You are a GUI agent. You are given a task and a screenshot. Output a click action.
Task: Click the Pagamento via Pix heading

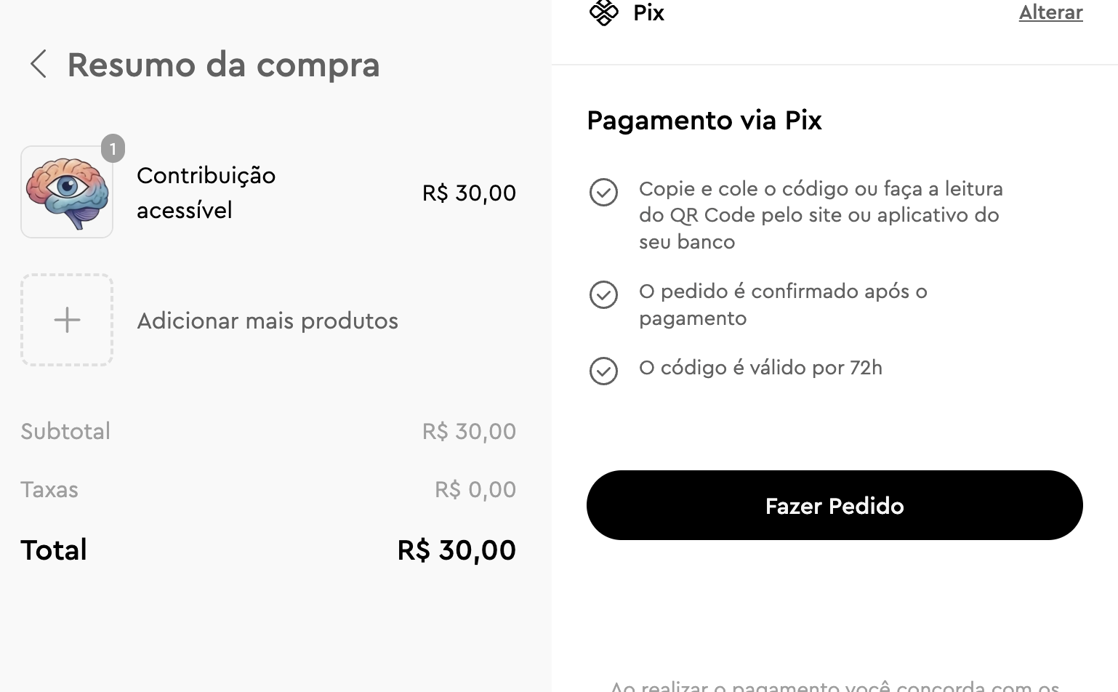704,121
